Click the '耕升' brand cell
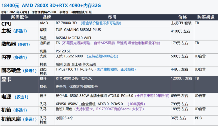Screen dimensions: 218x126 (x=43, y=78)
